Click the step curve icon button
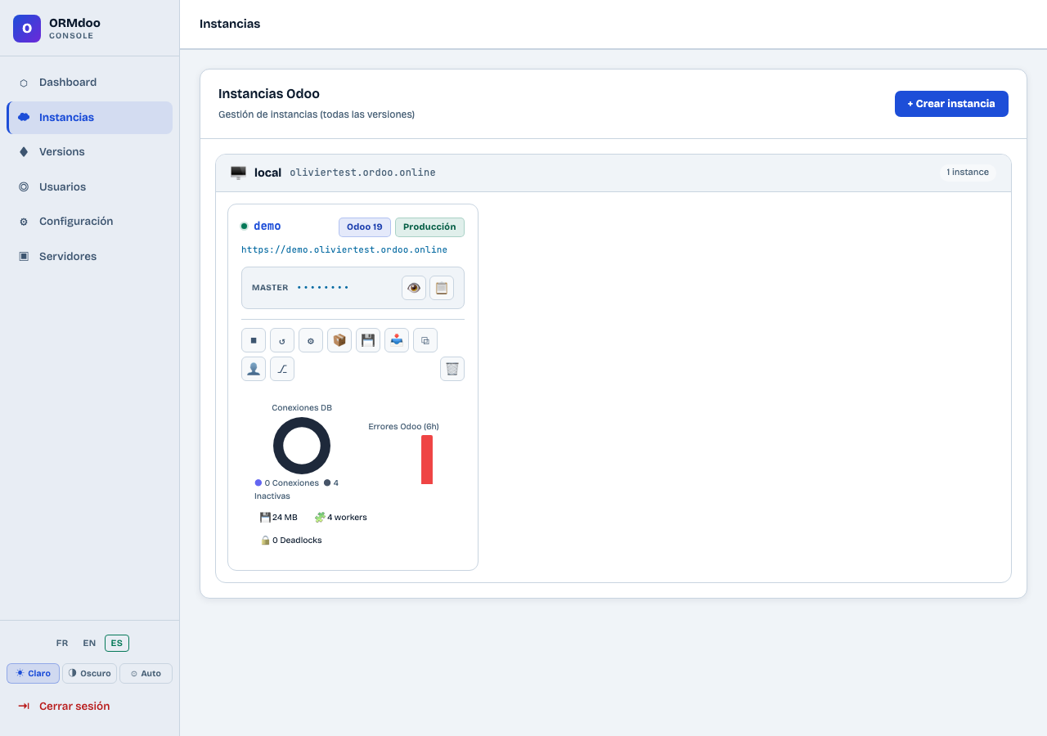This screenshot has width=1047, height=736. pos(282,369)
